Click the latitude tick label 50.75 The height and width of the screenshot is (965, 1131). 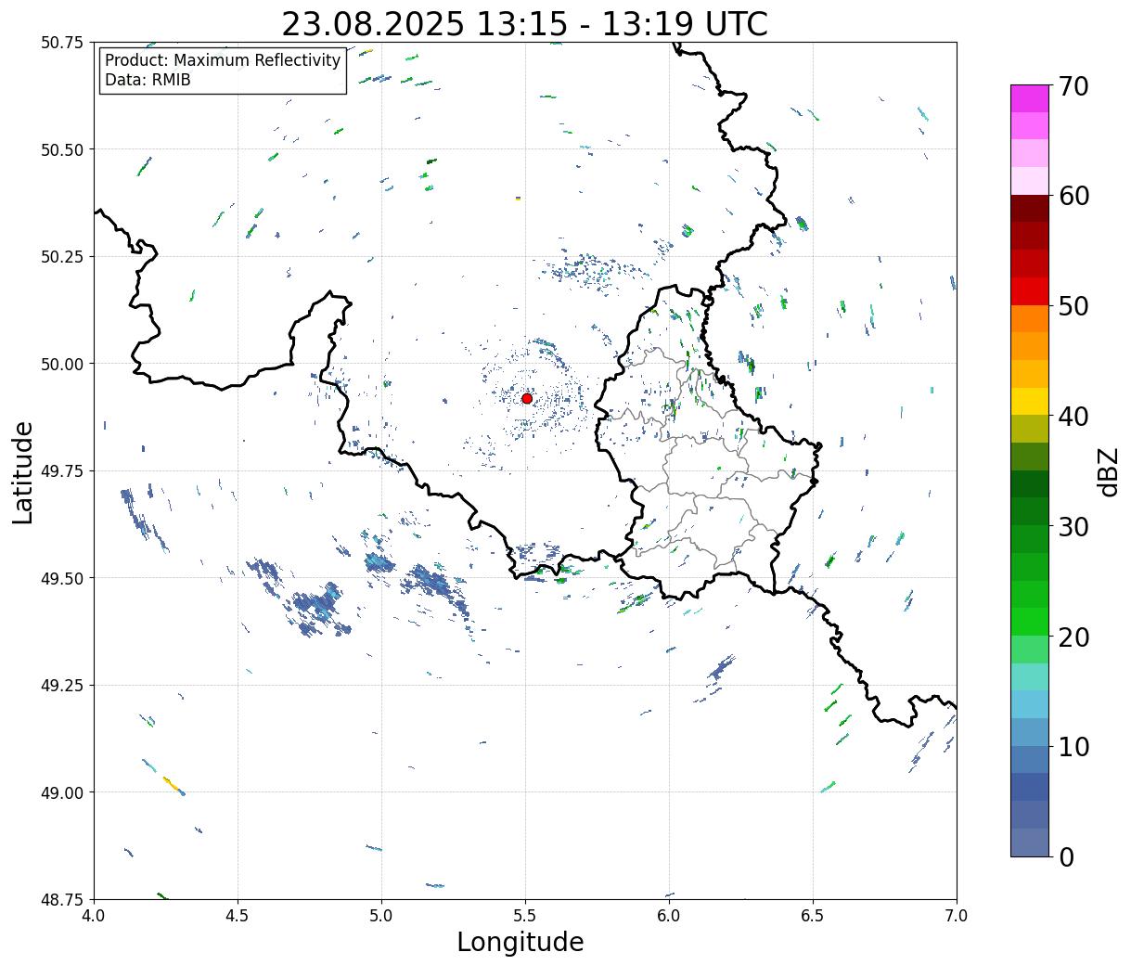[x=62, y=43]
